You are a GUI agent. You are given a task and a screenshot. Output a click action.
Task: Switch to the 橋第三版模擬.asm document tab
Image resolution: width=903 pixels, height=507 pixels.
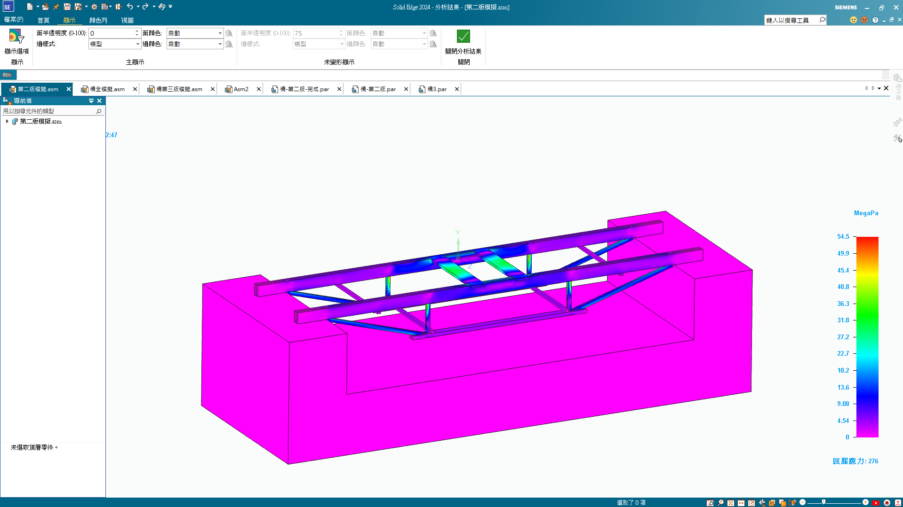179,89
